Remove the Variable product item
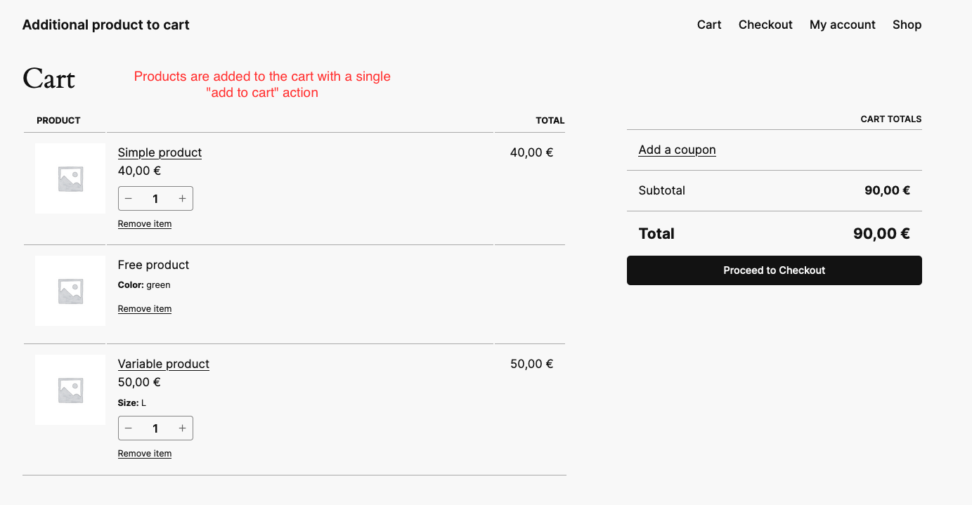Viewport: 972px width, 505px height. point(145,454)
